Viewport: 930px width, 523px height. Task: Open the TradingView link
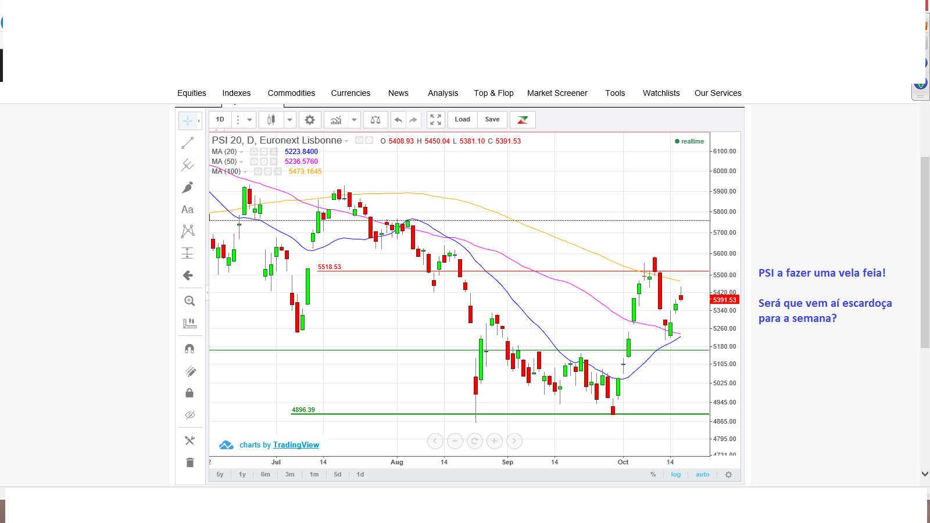[296, 445]
